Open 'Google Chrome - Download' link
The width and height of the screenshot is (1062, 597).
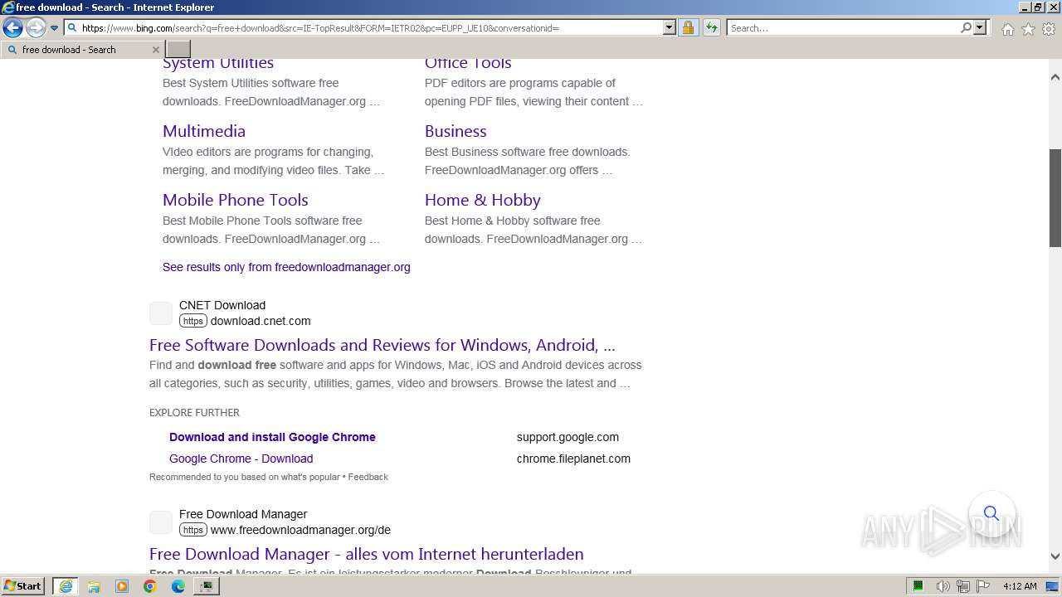click(241, 459)
